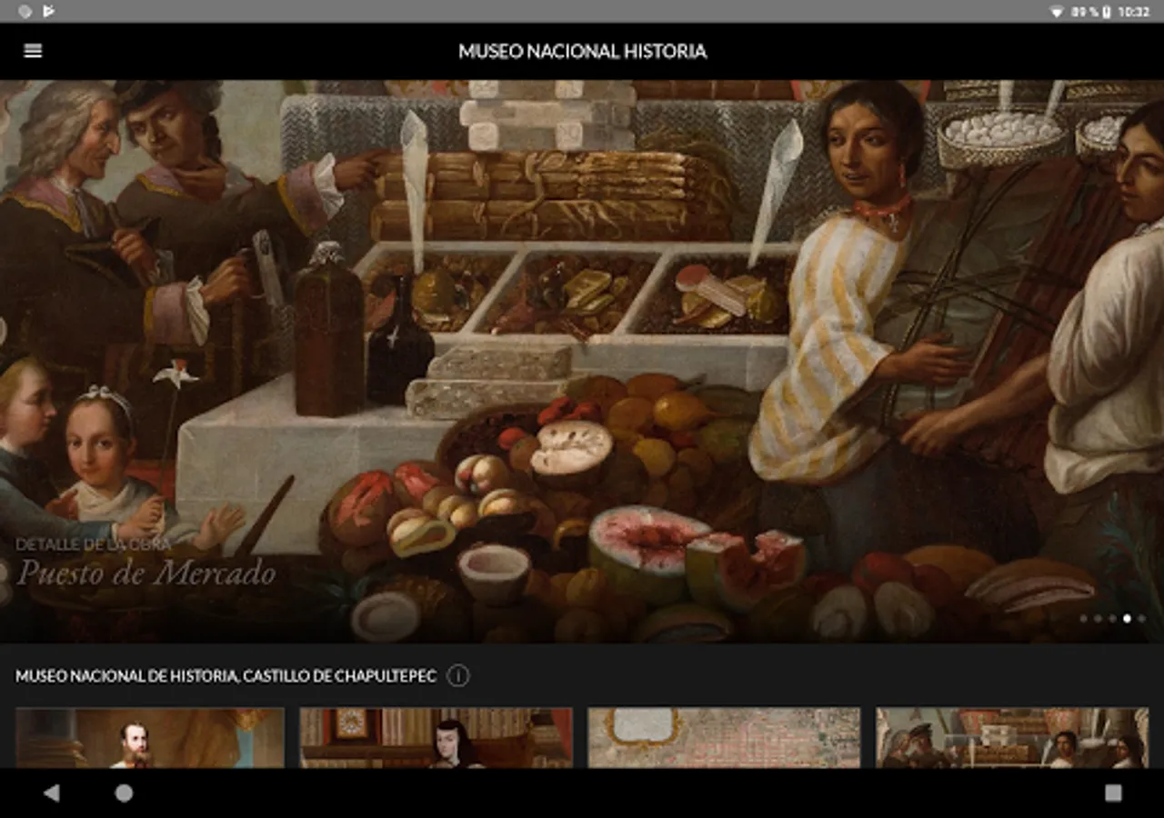Open the Puesto de Mercado featured painting

pos(582,362)
